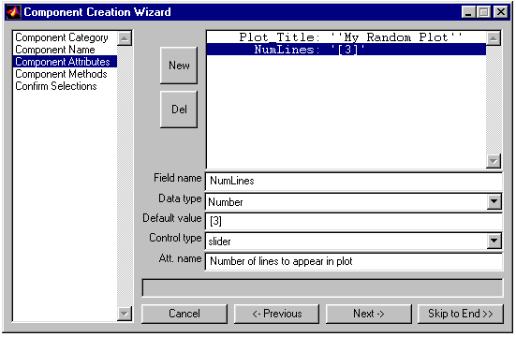Viewport: 516px width, 337px height.
Task: Click attribute list scrollbar up arrow
Action: 494,38
